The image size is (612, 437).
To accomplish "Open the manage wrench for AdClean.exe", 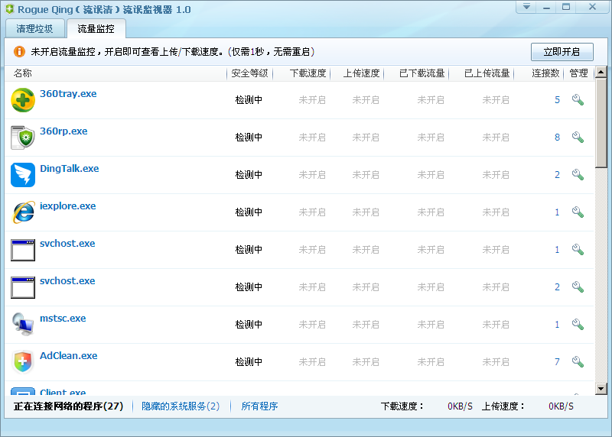I will 578,362.
